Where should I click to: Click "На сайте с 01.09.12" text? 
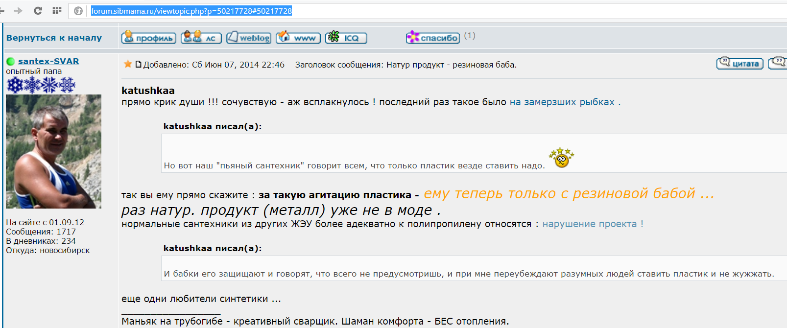coord(45,222)
